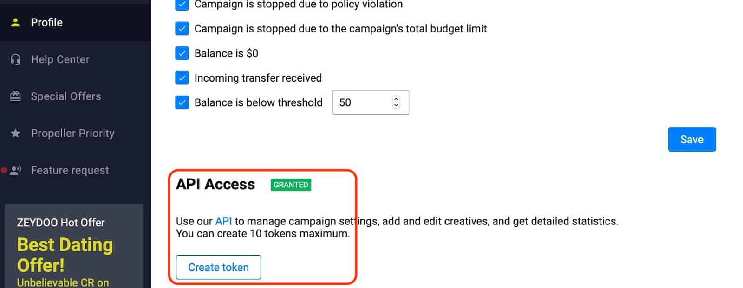Screen dimensions: 743x288
Task: Open the Profile sidebar menu item
Action: [x=46, y=22]
